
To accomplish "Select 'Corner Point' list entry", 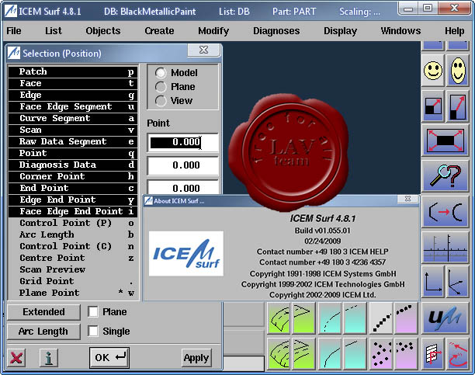I will click(x=73, y=176).
